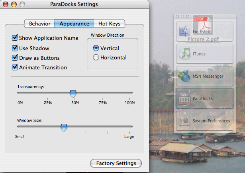Close the ParaDocks Settings window
Screen dimensions: 245x173
coord(6,4)
